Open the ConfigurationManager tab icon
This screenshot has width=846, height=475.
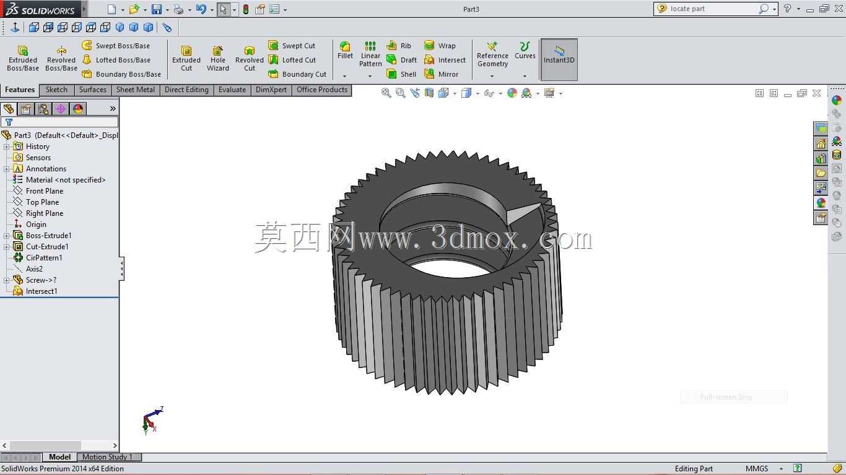(x=43, y=109)
